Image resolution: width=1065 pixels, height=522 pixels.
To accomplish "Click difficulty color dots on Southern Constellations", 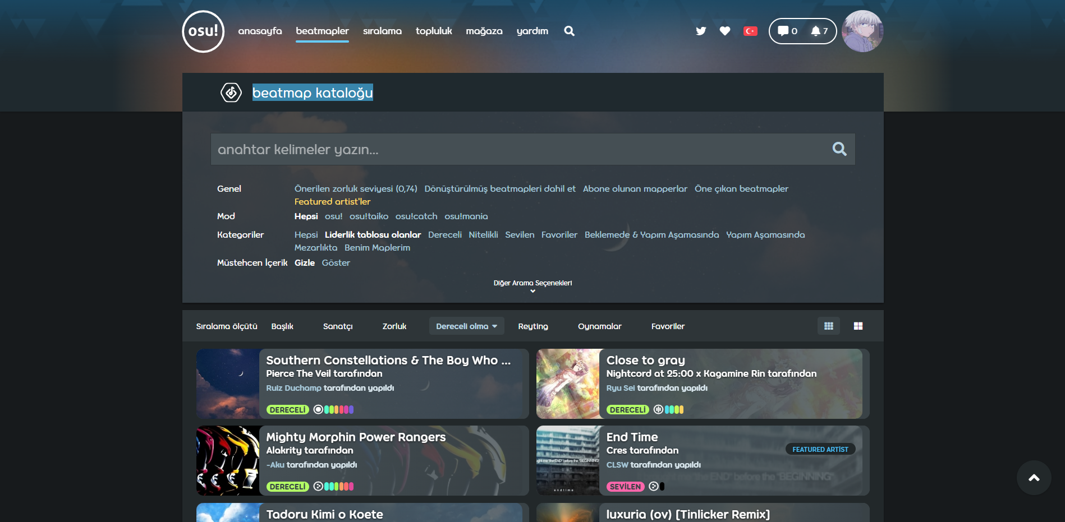I will [339, 409].
